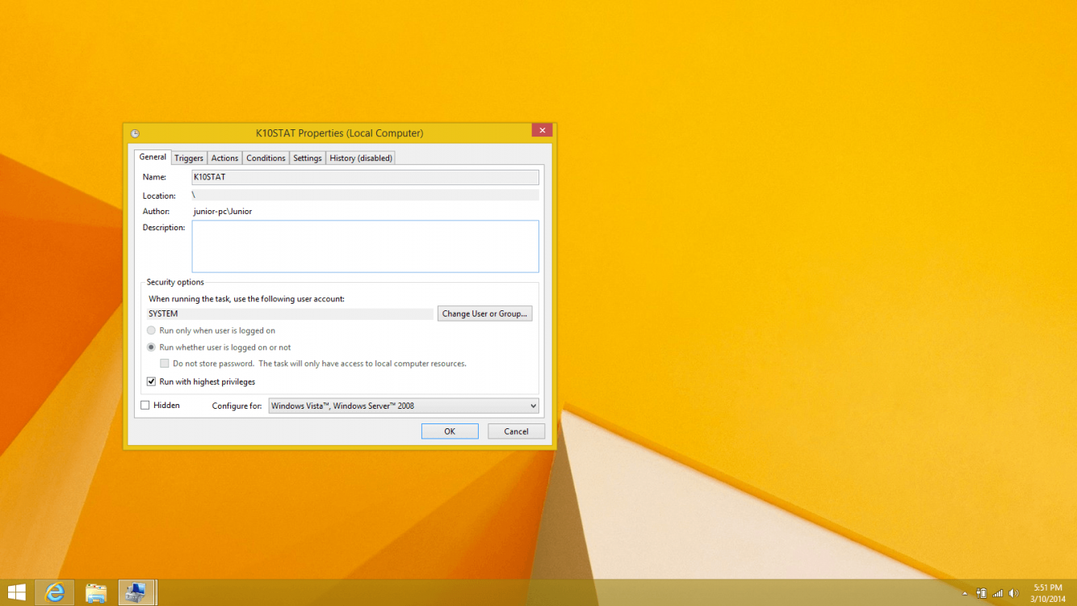Click the volume speaker tray icon
The image size is (1077, 606).
[x=1013, y=593]
